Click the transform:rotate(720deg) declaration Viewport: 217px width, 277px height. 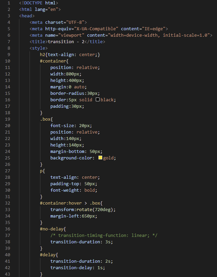pyautogui.click(x=83, y=210)
